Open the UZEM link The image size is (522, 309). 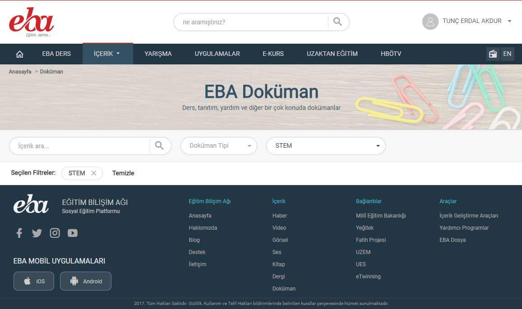pos(363,252)
